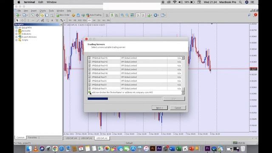Click the server scan progress bar
The height and width of the screenshot is (153, 272).
125,99
